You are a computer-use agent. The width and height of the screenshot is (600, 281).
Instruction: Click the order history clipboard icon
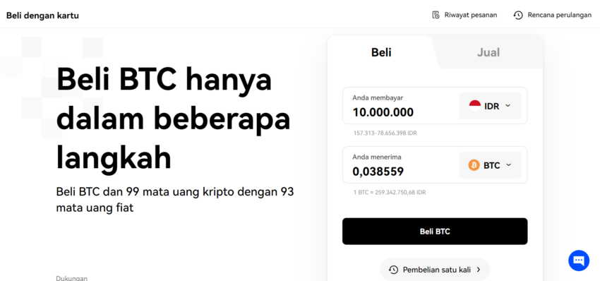point(436,16)
